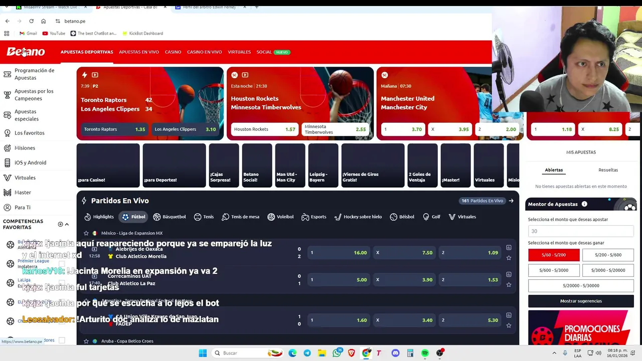This screenshot has height=361, width=642.
Task: Click the Mentor de Apuestas info icon
Action: tap(584, 204)
